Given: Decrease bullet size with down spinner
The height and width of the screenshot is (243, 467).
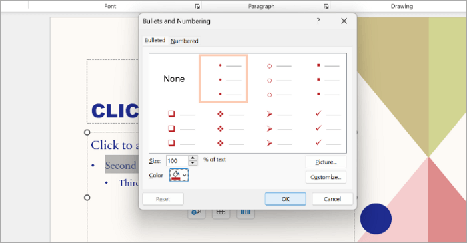Looking at the screenshot, I should tap(193, 163).
